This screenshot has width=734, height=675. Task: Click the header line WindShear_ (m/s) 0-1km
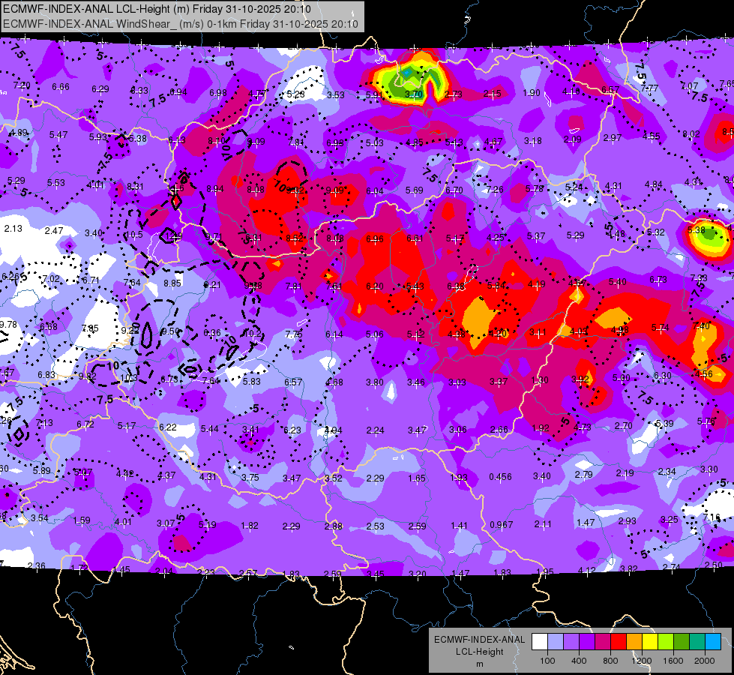click(x=181, y=24)
